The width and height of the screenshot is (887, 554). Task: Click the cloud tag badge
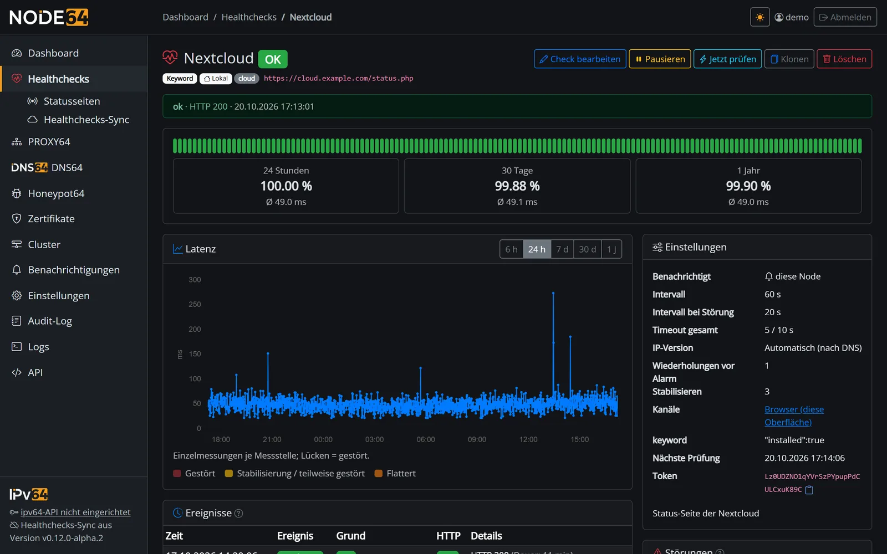click(247, 79)
